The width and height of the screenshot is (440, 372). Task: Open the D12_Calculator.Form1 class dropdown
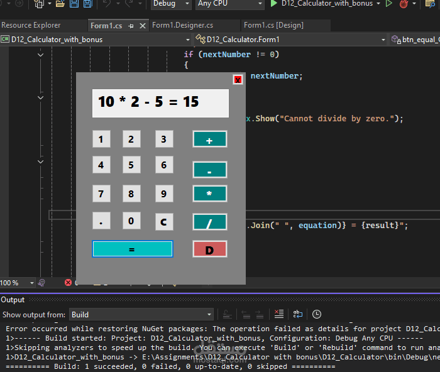click(290, 40)
